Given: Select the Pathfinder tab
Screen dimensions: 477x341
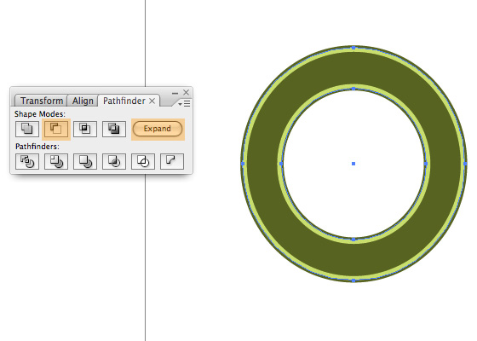Looking at the screenshot, I should tap(124, 101).
